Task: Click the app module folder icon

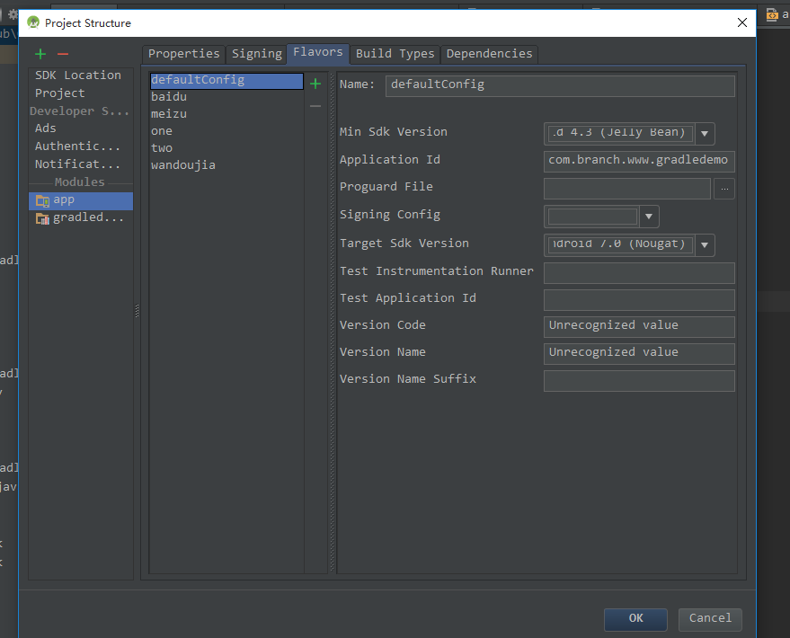Action: point(42,200)
